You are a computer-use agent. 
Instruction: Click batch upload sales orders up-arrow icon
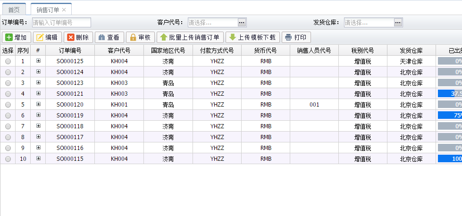tap(163, 38)
